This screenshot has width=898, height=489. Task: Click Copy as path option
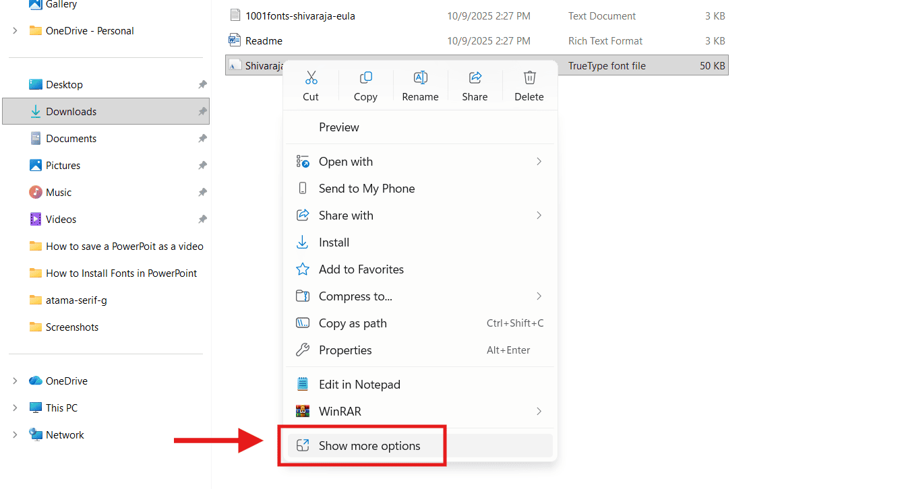pyautogui.click(x=353, y=323)
